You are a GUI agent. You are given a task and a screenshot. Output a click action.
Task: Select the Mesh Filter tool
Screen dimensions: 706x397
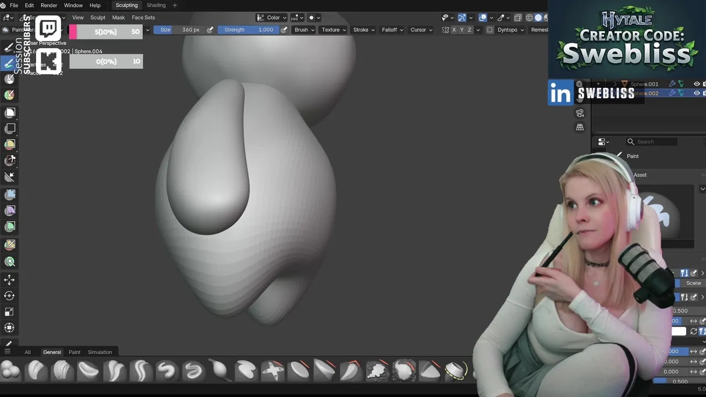point(10,195)
